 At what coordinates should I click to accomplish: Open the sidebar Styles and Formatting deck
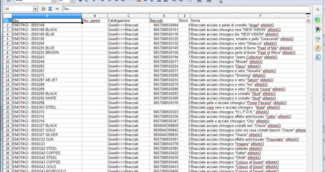pyautogui.click(x=318, y=29)
